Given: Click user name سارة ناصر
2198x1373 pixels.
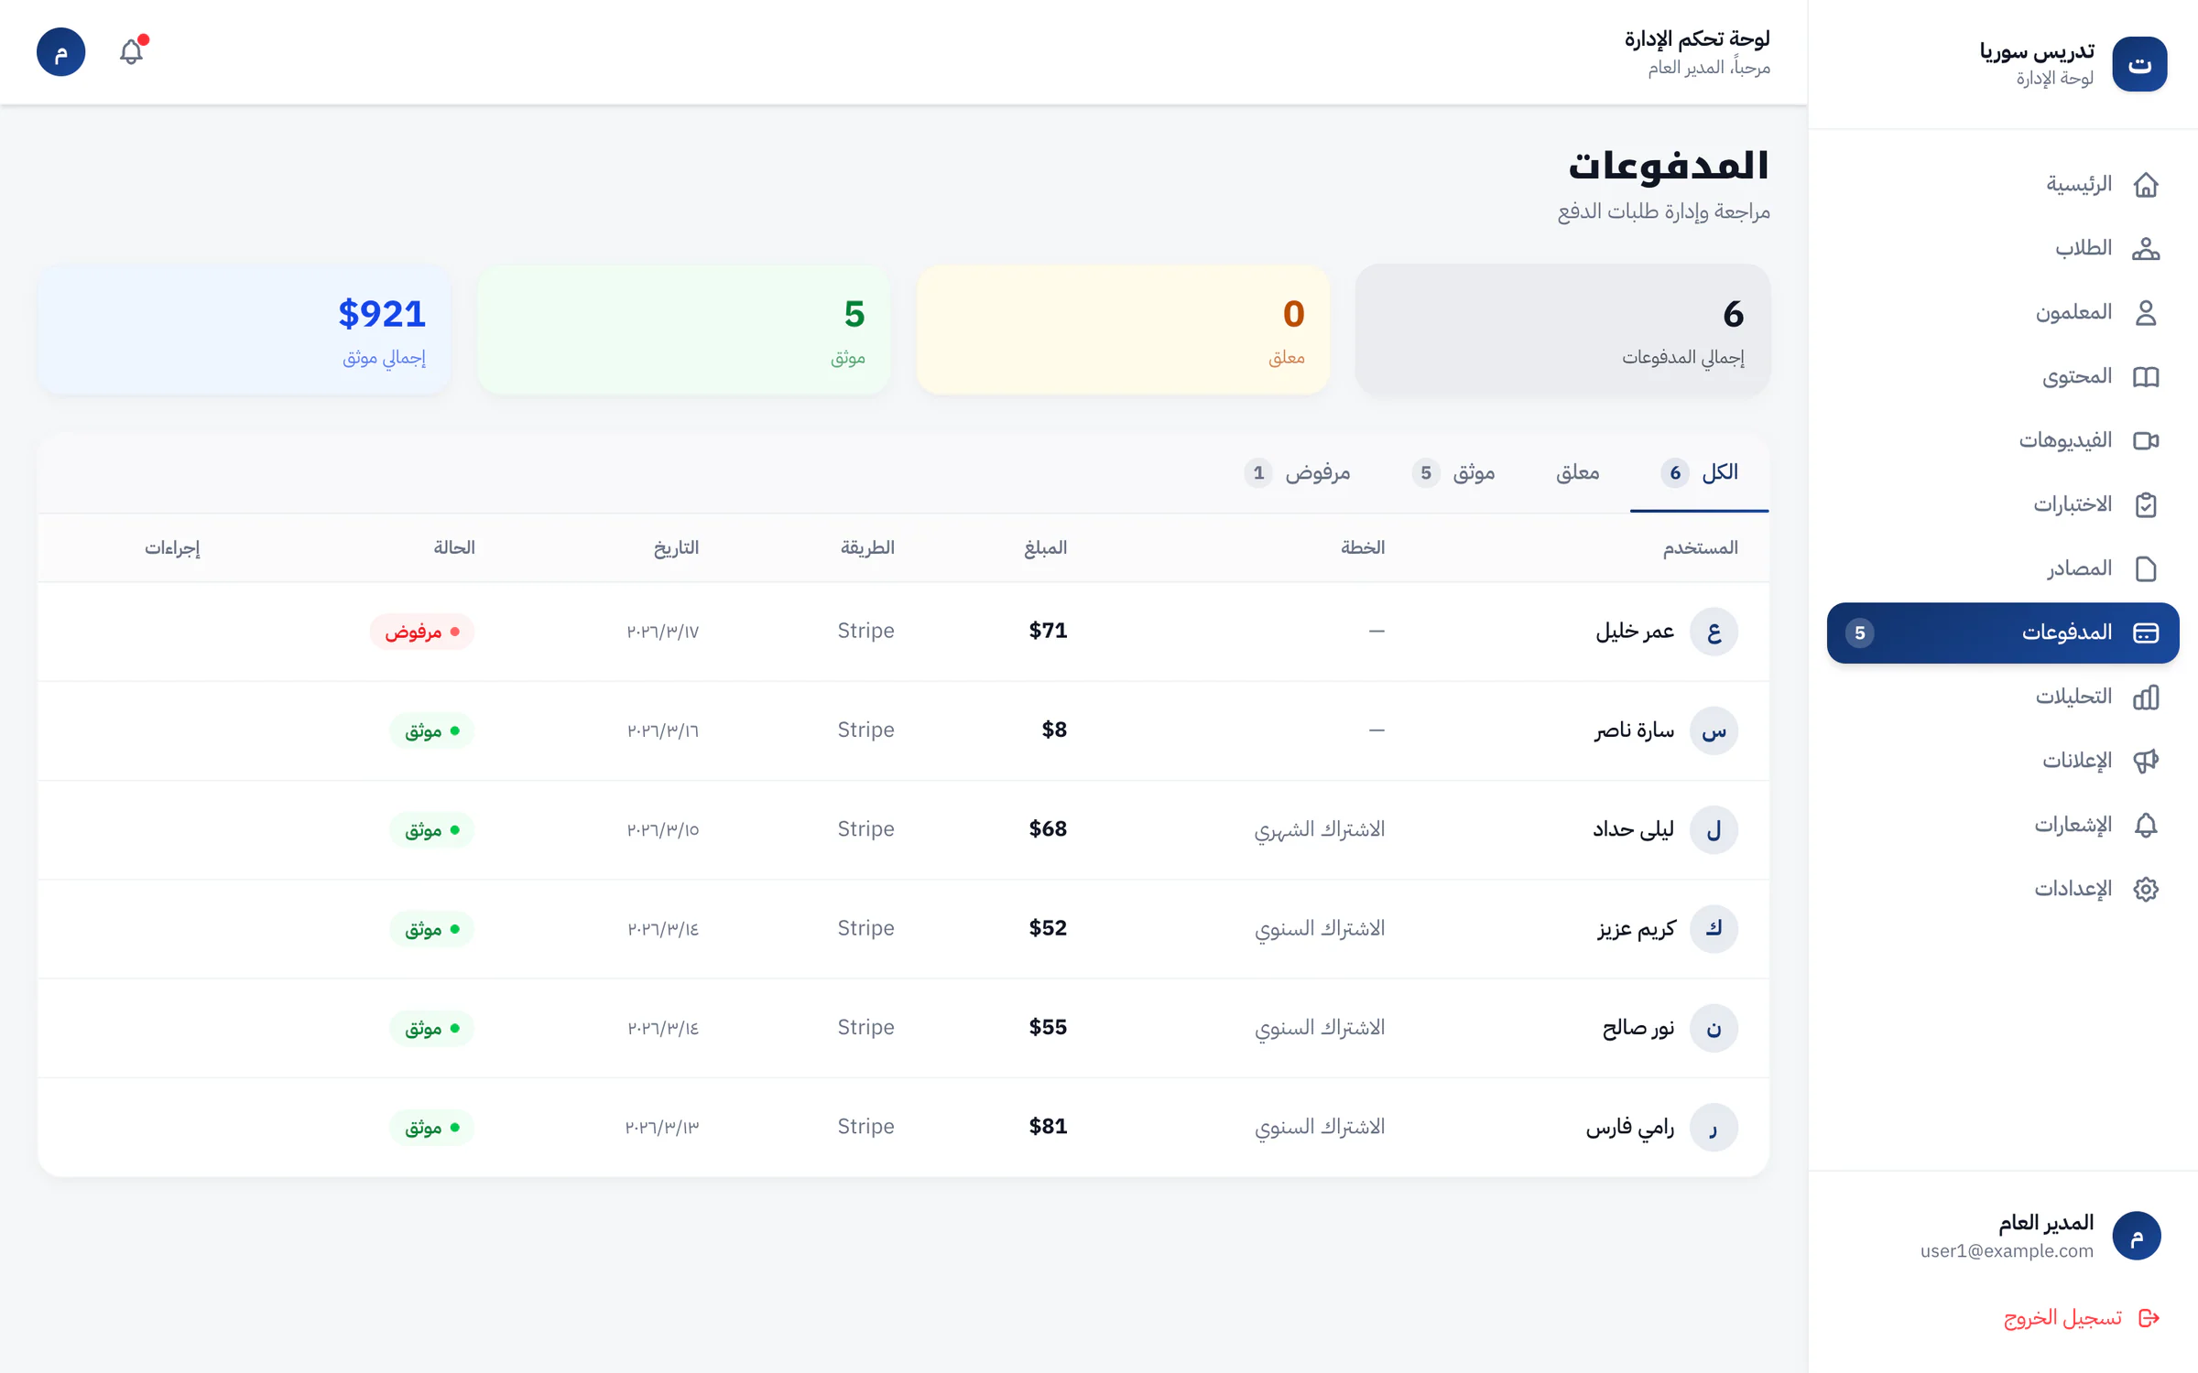Looking at the screenshot, I should pyautogui.click(x=1634, y=730).
